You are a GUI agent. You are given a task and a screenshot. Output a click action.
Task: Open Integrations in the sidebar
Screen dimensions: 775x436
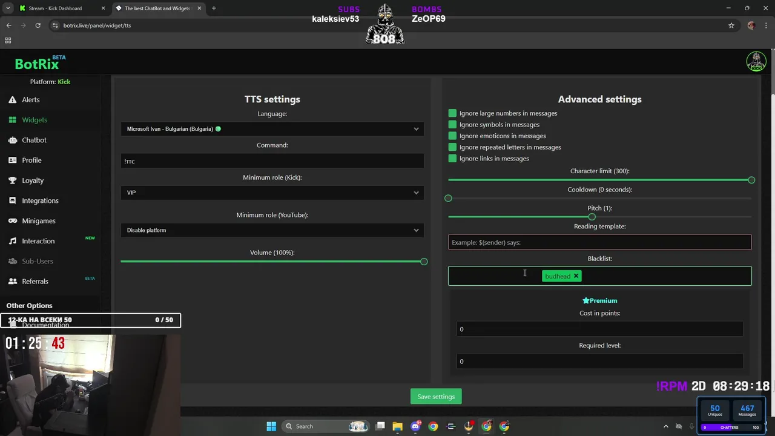pos(40,200)
